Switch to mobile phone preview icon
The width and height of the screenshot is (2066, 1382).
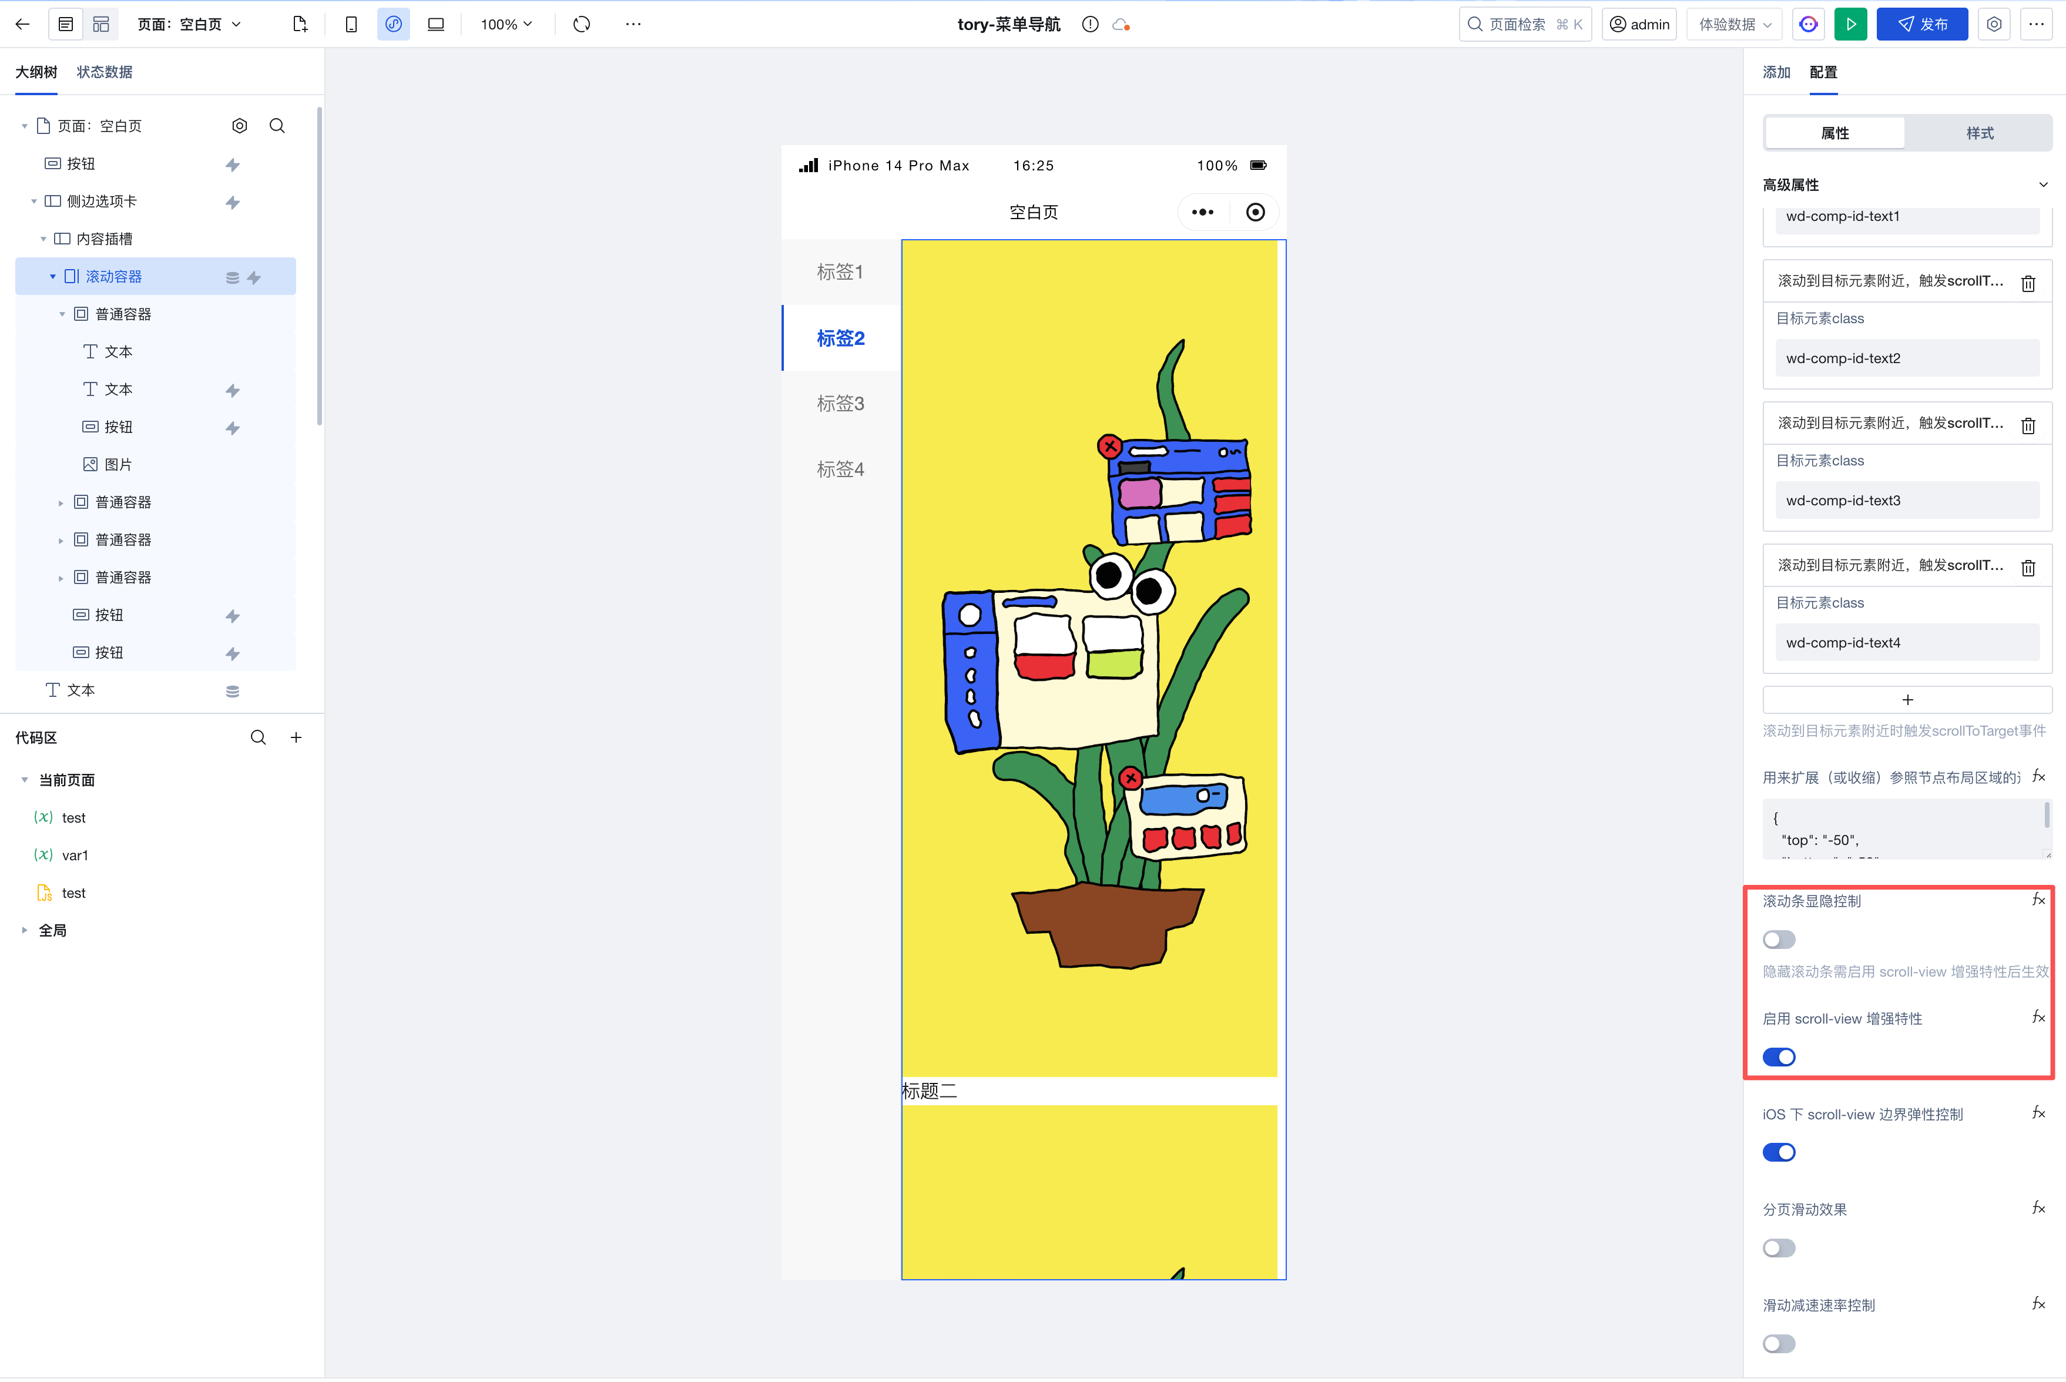click(x=351, y=25)
